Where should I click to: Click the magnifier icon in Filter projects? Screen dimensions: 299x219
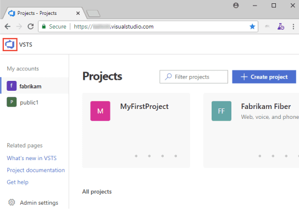click(x=168, y=76)
